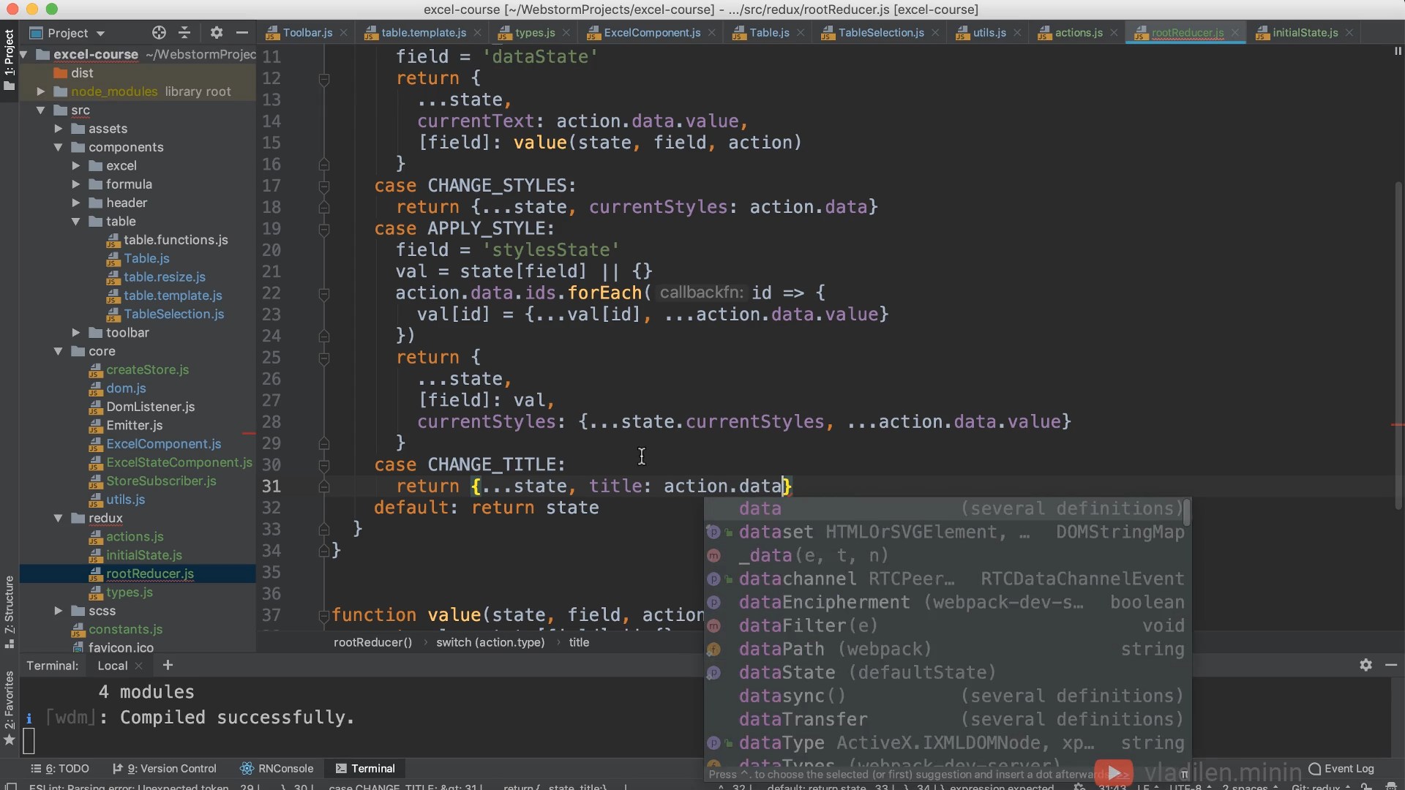Click rootReducer() breadcrumb
Image resolution: width=1405 pixels, height=790 pixels.
point(373,642)
